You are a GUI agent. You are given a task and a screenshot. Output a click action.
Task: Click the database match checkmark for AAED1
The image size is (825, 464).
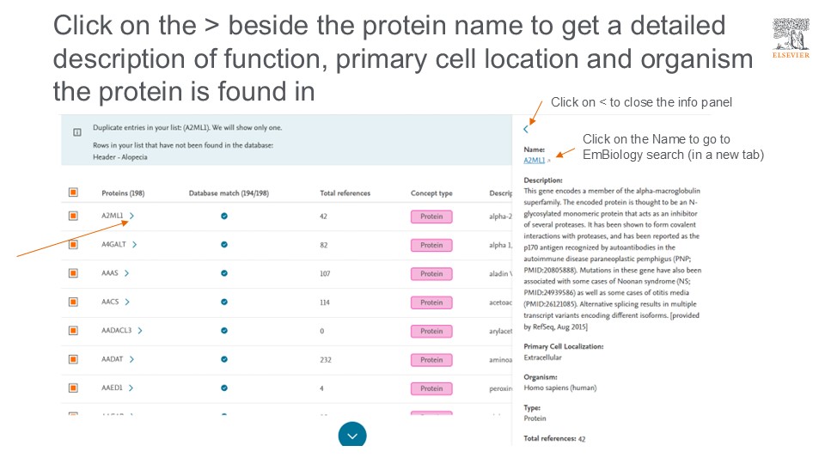click(x=224, y=388)
